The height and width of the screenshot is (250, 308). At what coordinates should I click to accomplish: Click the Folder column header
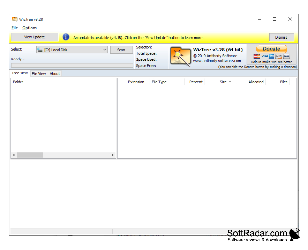pos(18,82)
